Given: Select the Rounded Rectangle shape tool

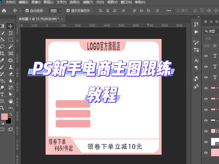Looking at the screenshot, I should [x=2, y=101].
